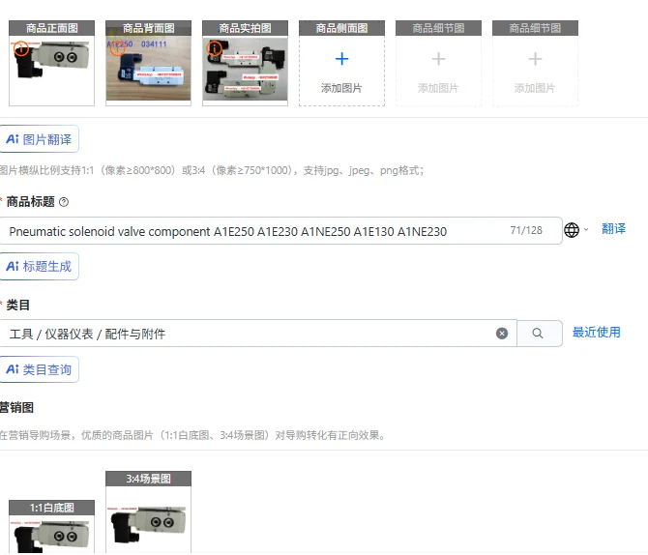Select the 1:1白底图 marketing thumbnail
This screenshot has width=648, height=555.
click(51, 527)
